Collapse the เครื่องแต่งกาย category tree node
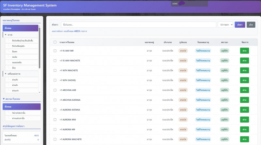The width and height of the screenshot is (261, 145). [x=6, y=74]
